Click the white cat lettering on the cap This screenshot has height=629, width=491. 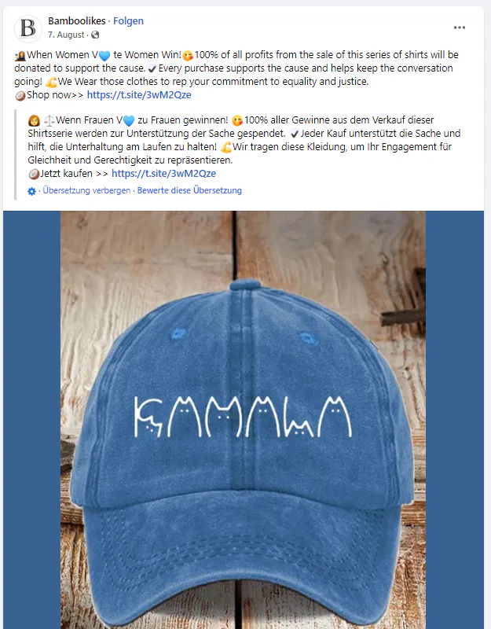[x=243, y=416]
